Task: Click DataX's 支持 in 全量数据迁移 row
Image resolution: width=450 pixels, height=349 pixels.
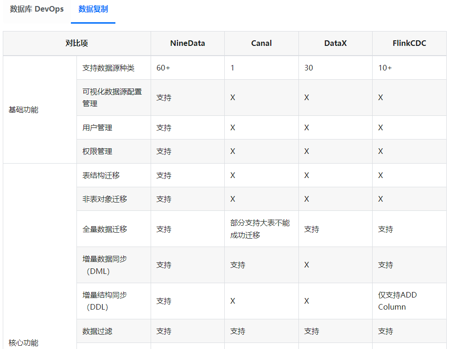Action: [x=312, y=229]
